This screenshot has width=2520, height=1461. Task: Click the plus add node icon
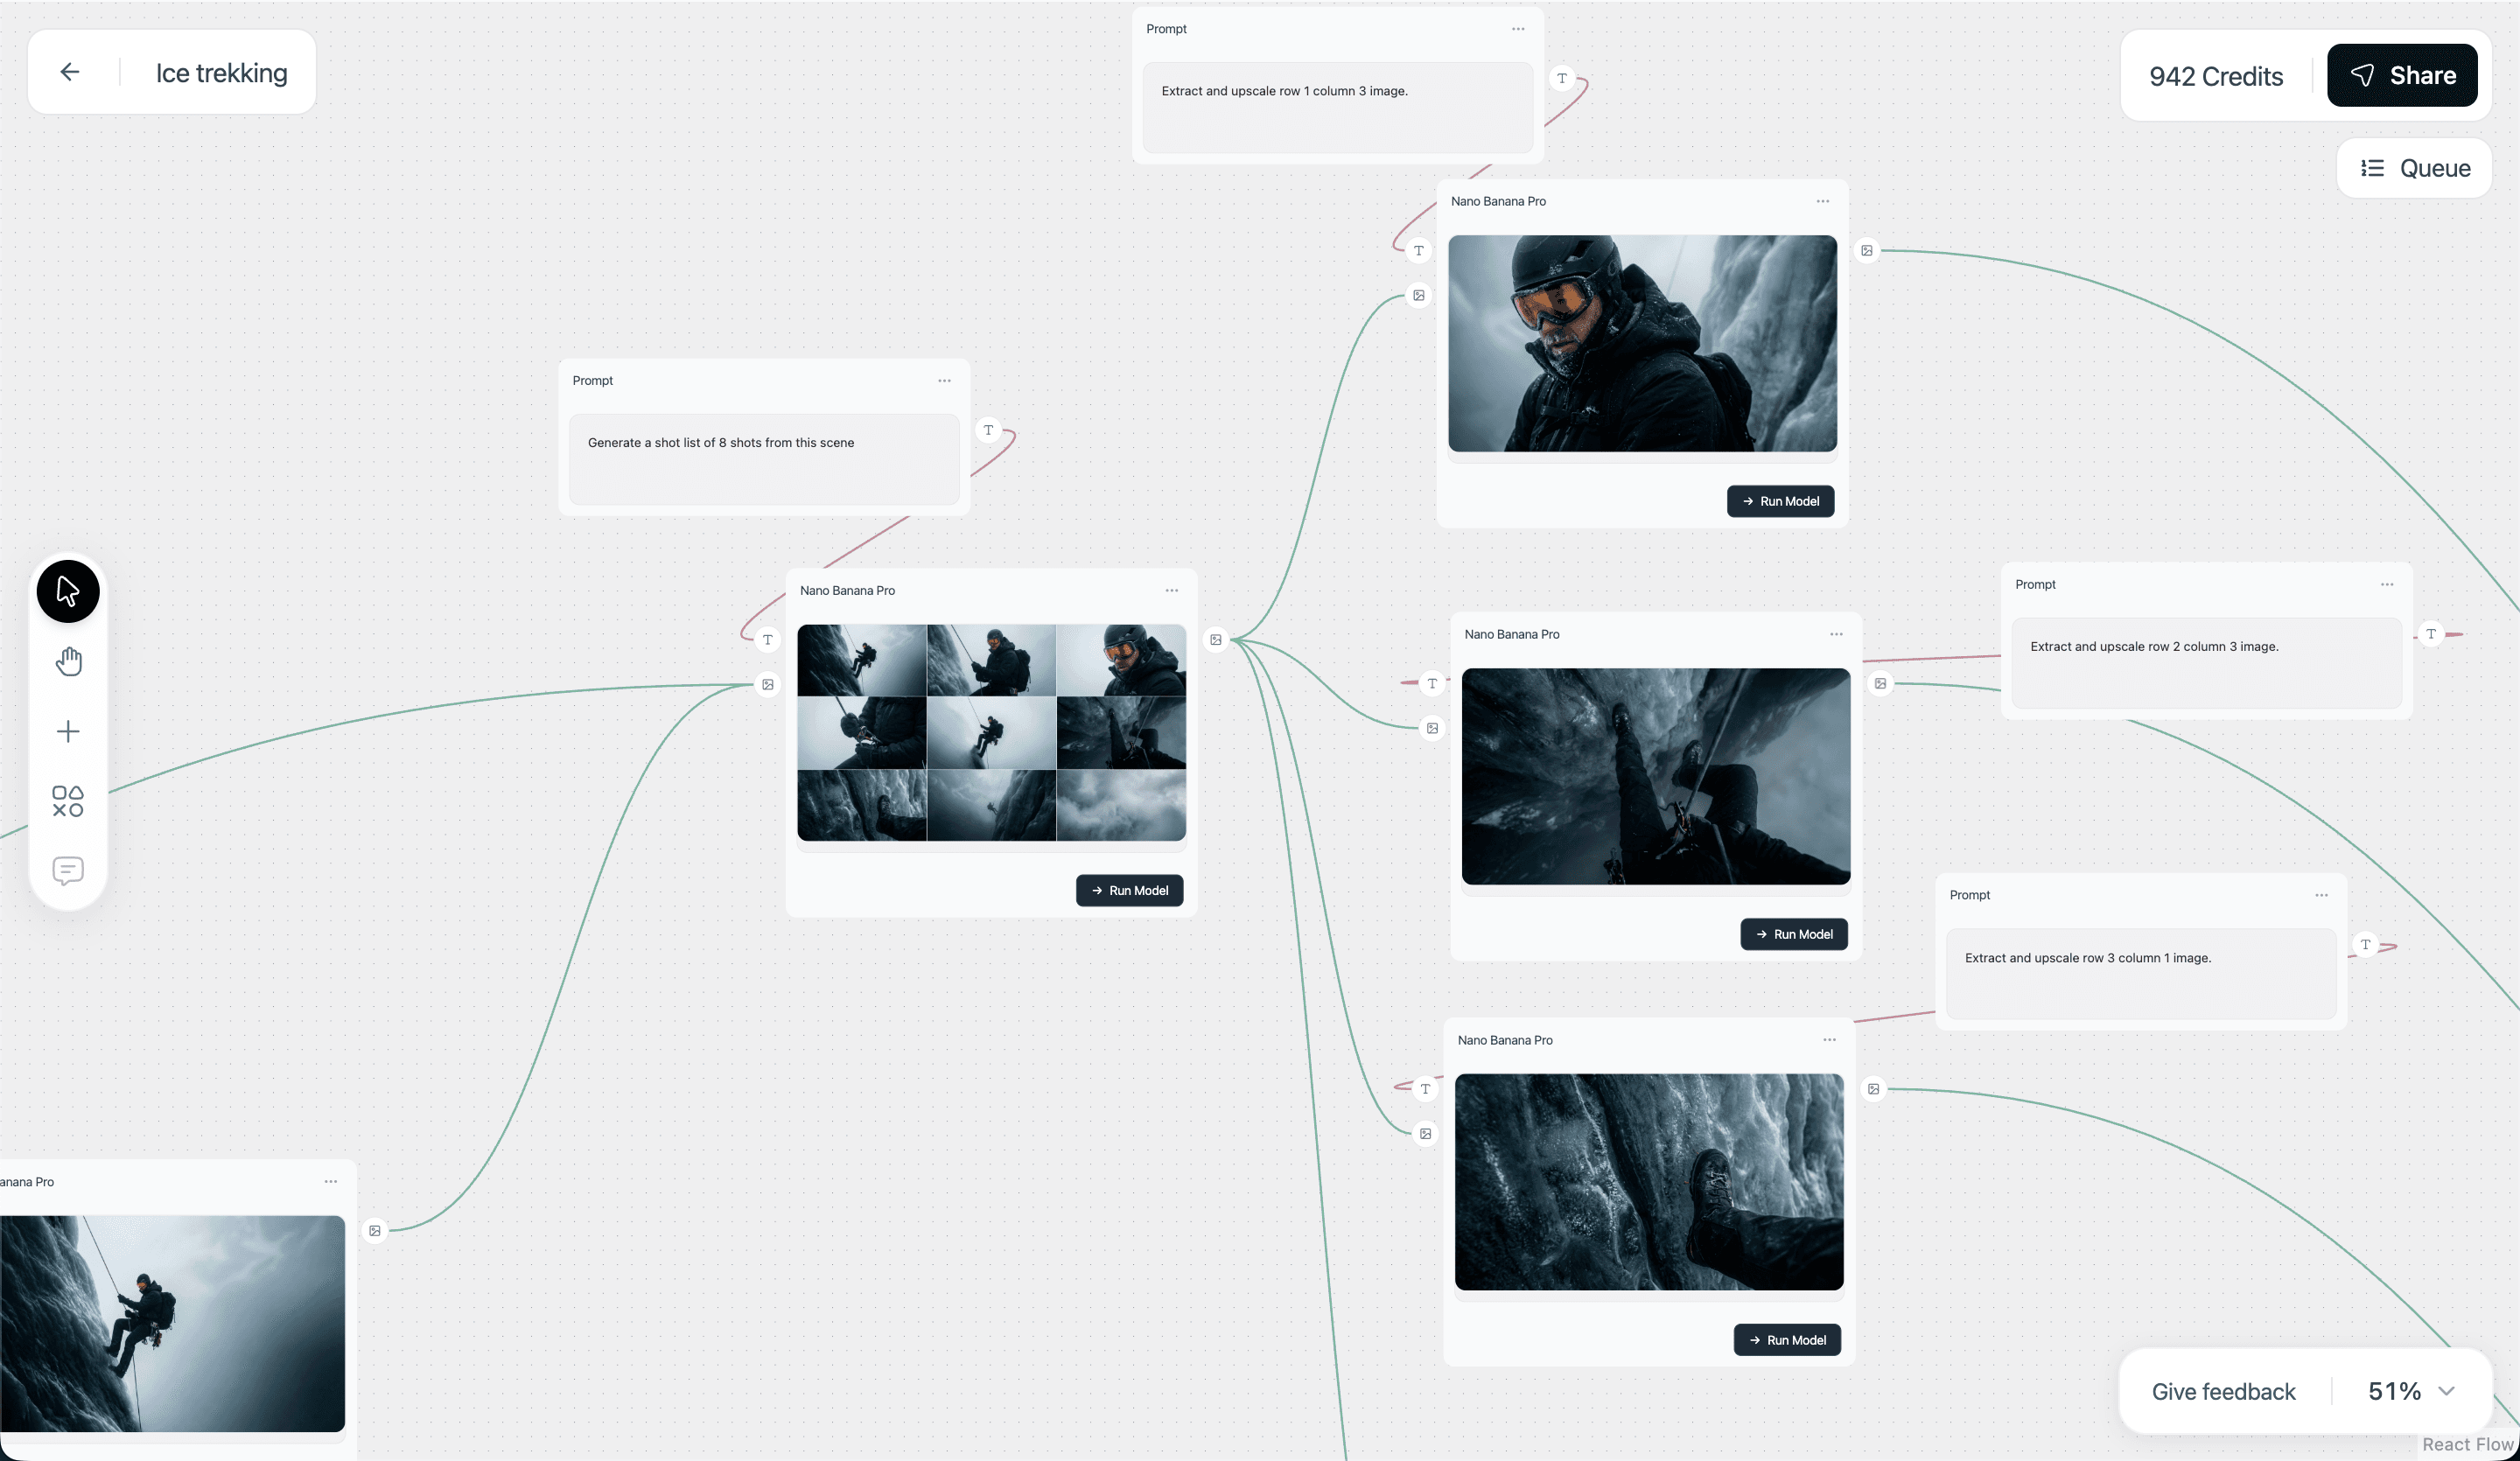click(x=68, y=731)
